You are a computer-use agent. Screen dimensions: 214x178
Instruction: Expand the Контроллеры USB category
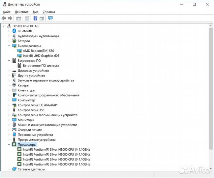click(9, 110)
